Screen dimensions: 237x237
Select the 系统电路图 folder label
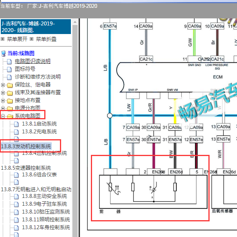tap(27, 116)
